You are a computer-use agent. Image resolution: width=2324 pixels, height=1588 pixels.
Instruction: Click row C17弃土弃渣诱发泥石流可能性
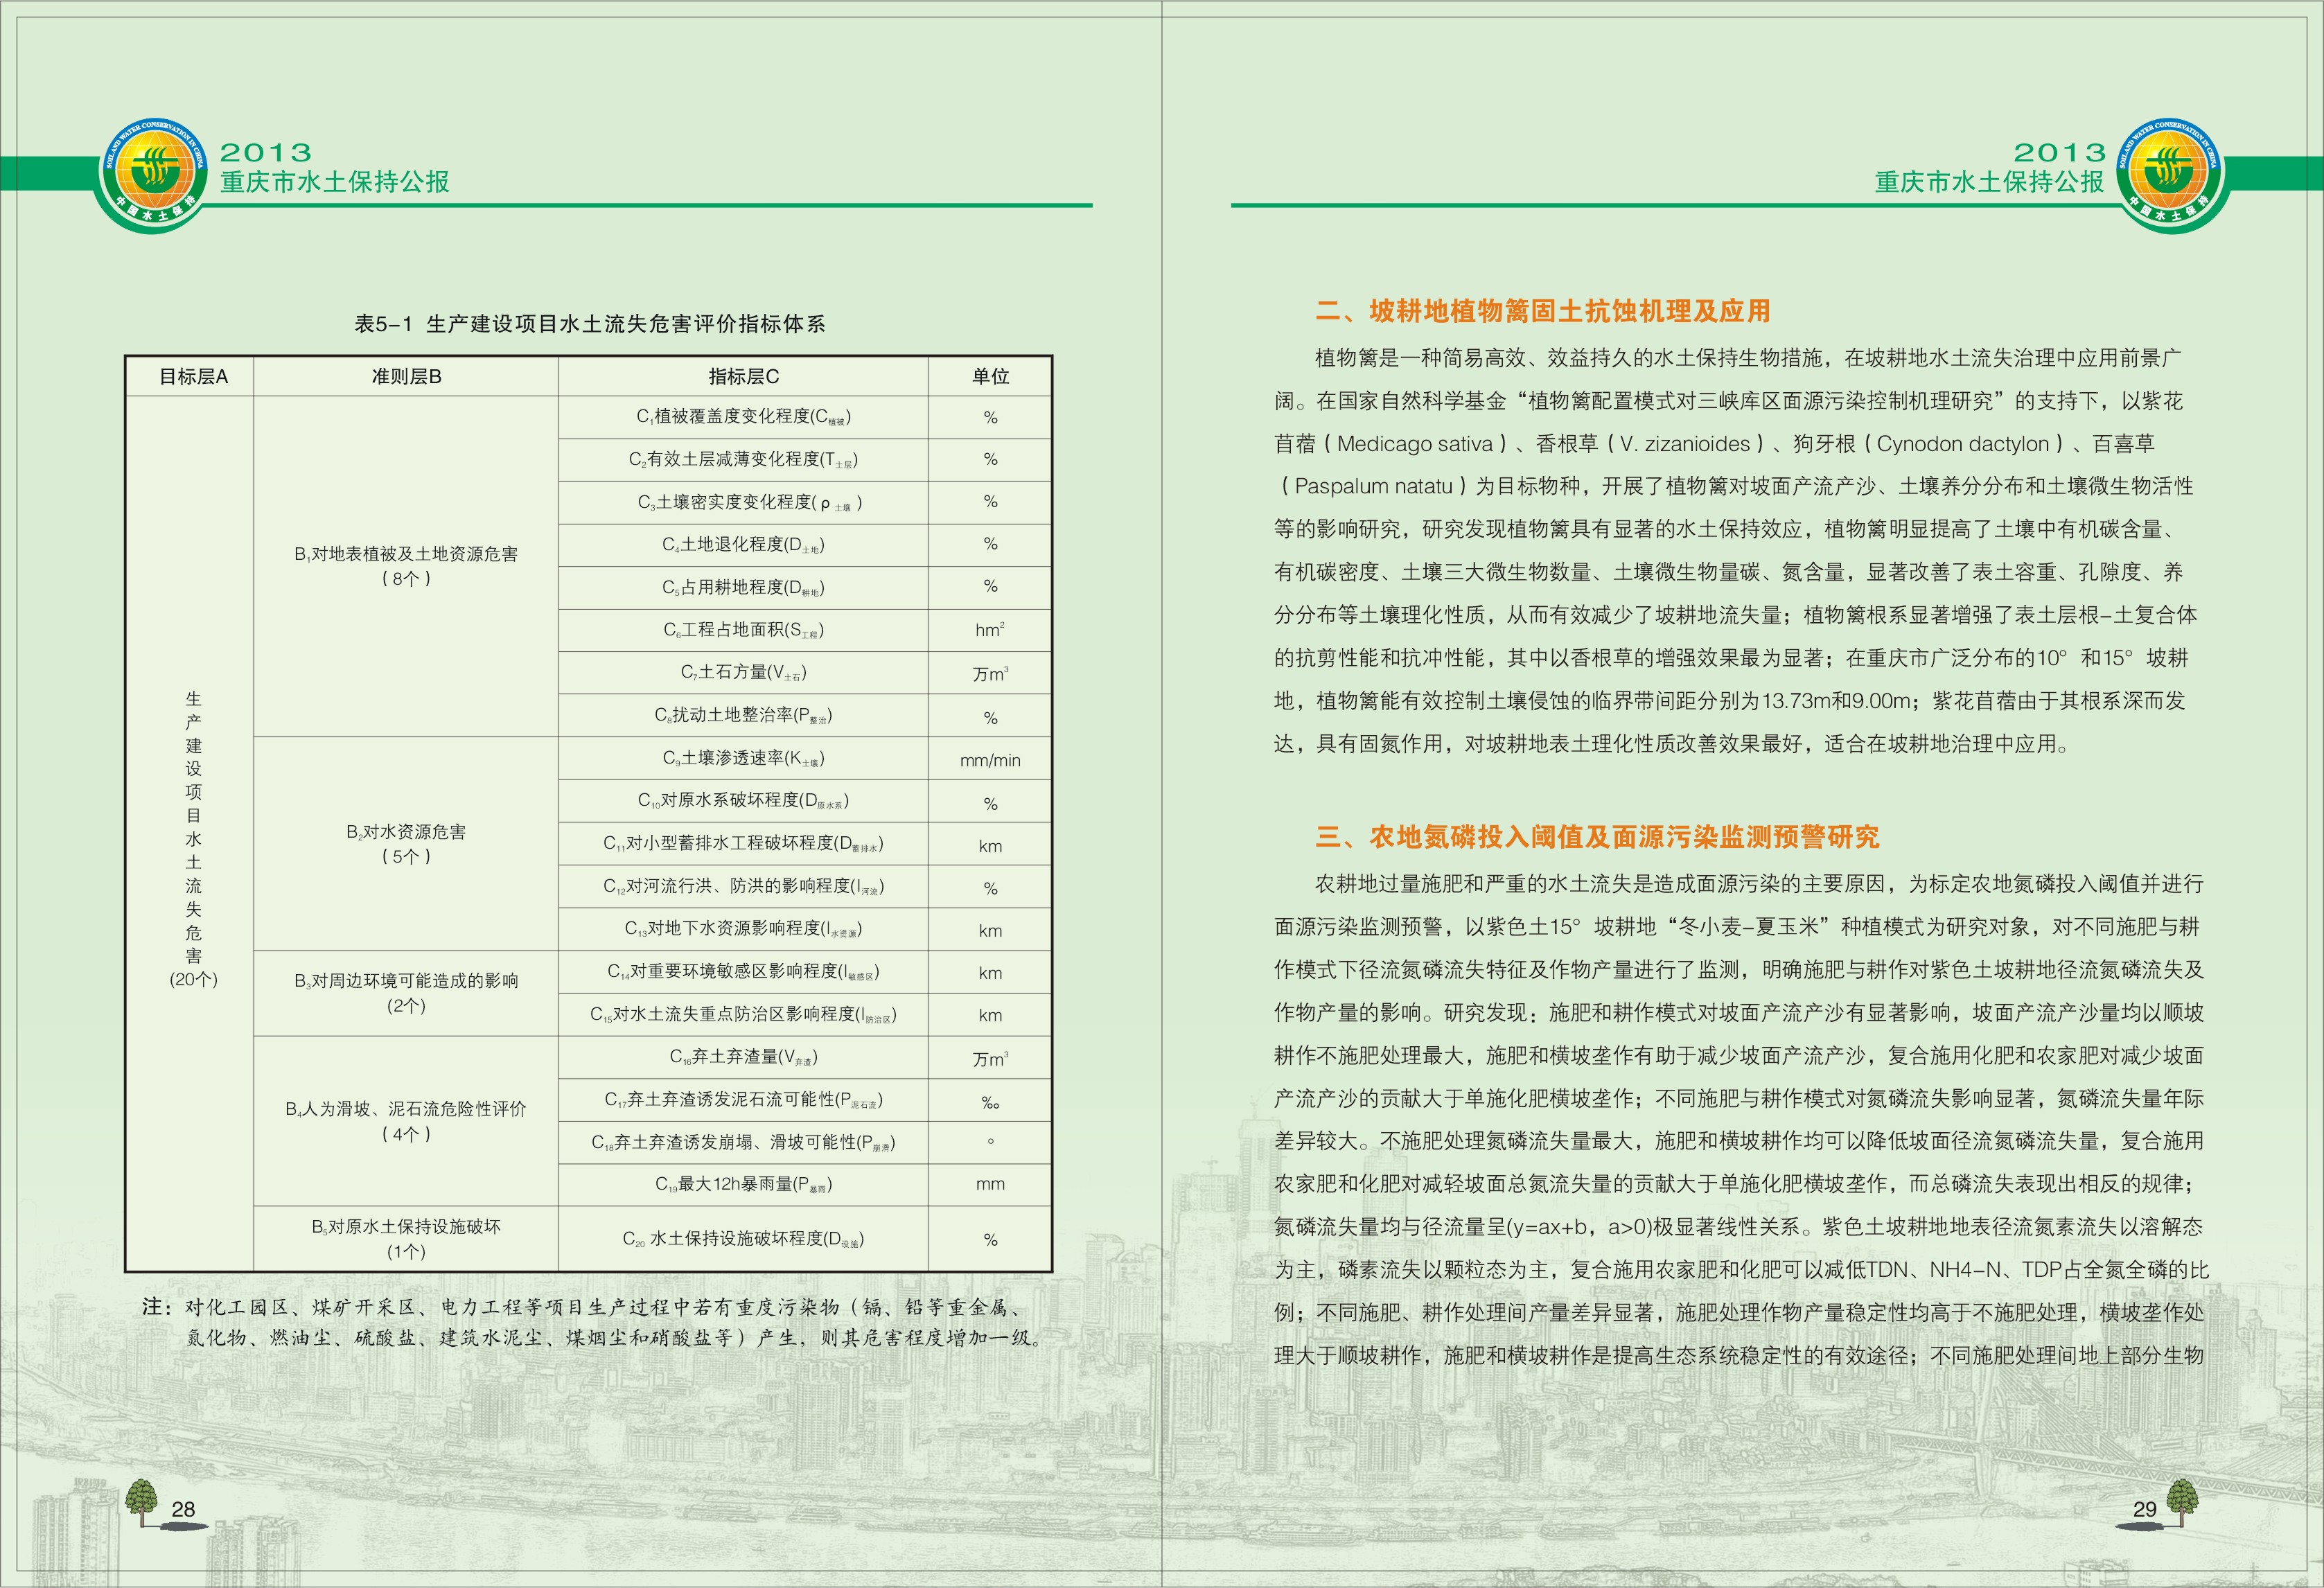point(743,1100)
